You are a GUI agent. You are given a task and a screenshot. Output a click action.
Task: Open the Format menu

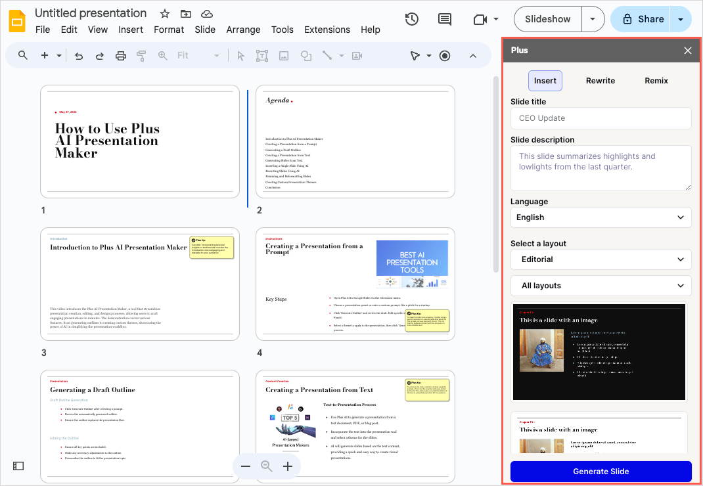(x=169, y=30)
